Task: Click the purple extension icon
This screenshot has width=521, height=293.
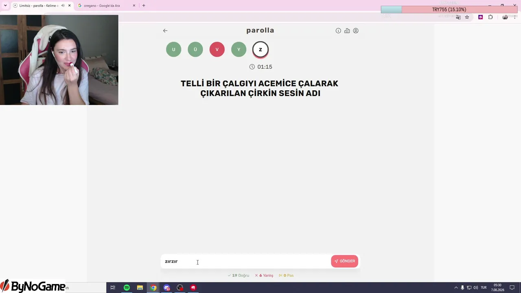Action: click(x=480, y=17)
